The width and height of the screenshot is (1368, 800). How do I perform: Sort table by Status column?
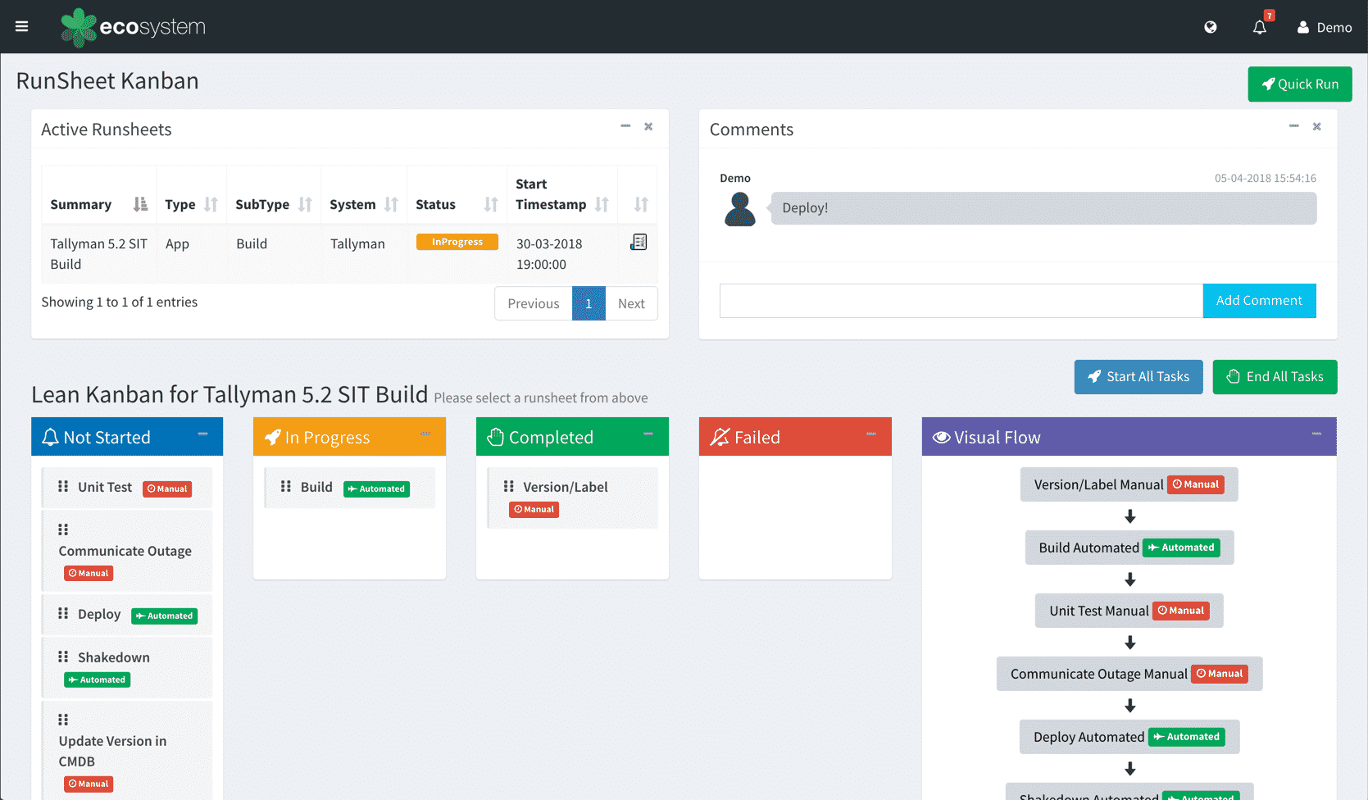pyautogui.click(x=490, y=204)
